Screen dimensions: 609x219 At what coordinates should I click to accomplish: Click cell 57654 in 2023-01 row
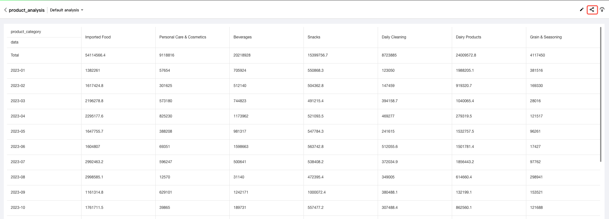164,70
